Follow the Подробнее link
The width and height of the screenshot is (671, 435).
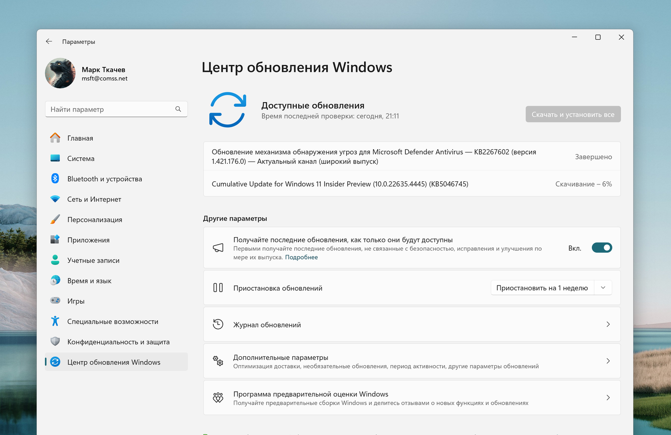point(302,257)
